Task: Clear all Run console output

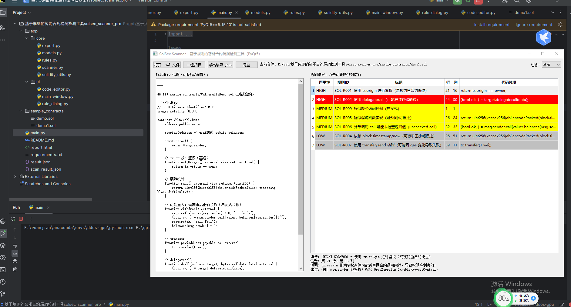Action: [15, 269]
